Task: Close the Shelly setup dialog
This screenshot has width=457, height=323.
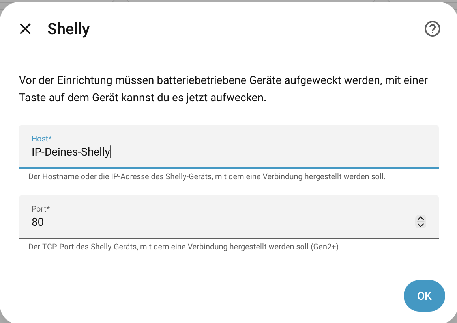Action: click(25, 29)
